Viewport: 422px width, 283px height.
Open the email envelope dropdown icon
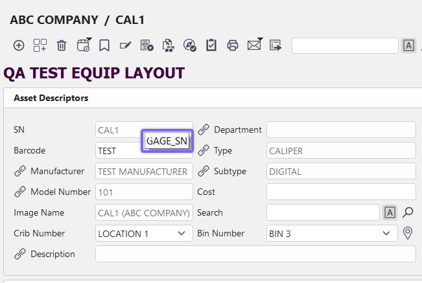tap(254, 45)
